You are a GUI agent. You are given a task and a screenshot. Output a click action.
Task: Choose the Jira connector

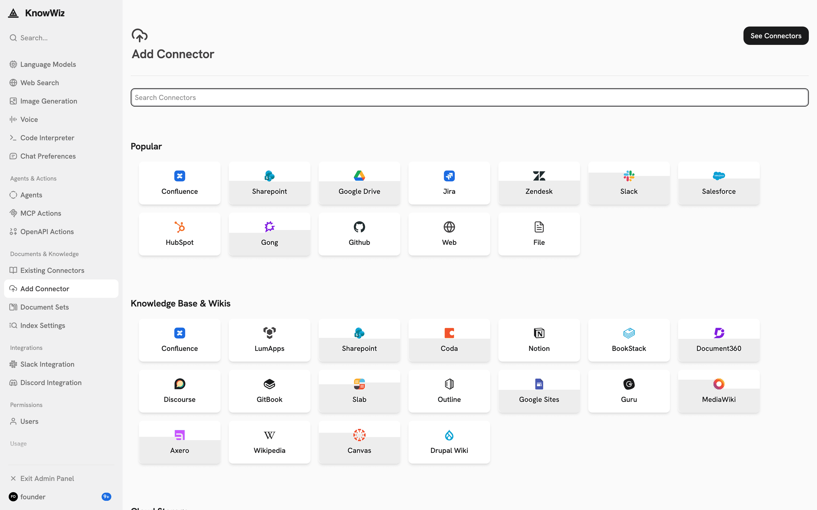tap(449, 183)
